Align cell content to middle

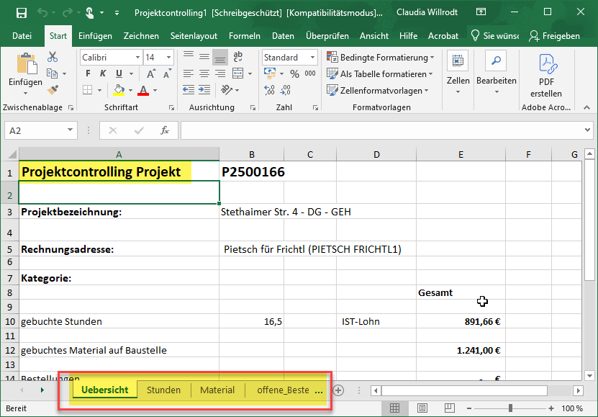point(204,57)
